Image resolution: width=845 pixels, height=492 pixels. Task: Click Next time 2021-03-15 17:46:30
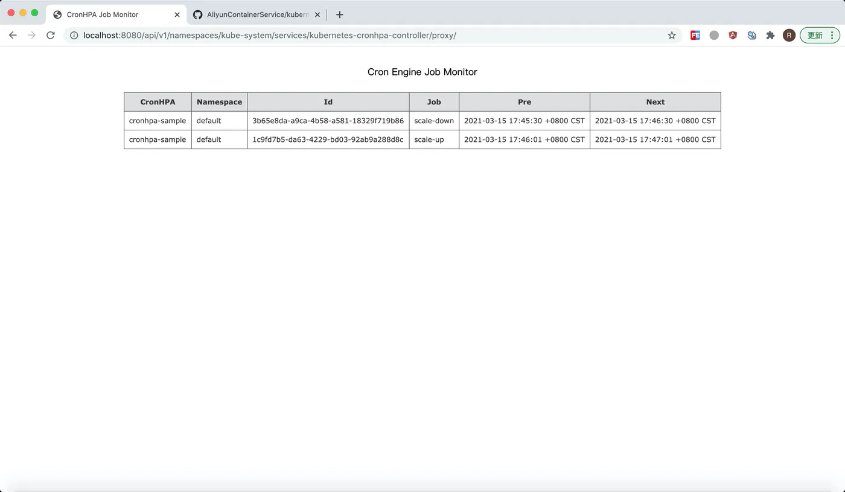tap(655, 121)
